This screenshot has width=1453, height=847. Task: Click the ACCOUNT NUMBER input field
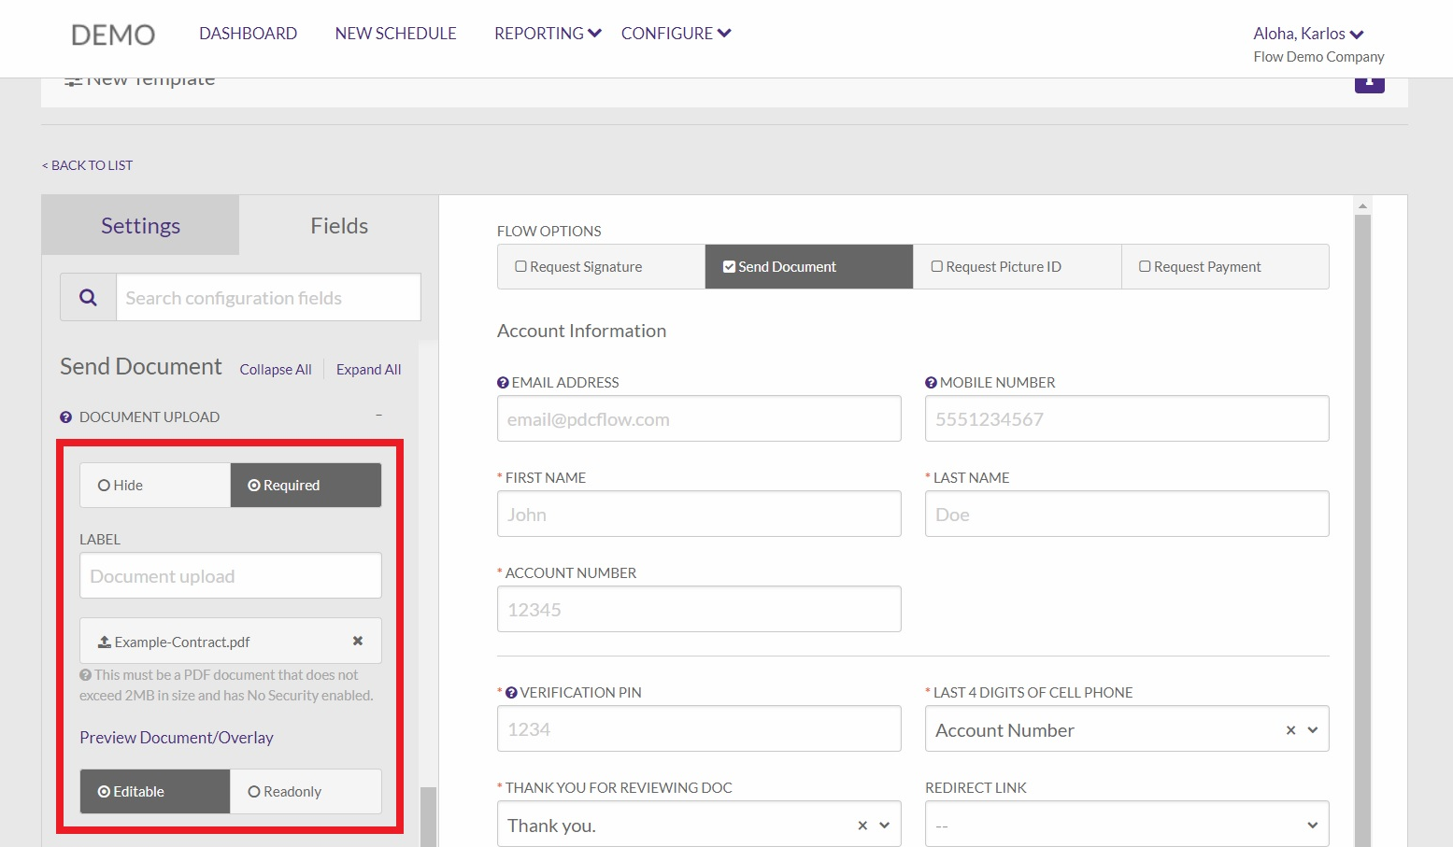(699, 609)
